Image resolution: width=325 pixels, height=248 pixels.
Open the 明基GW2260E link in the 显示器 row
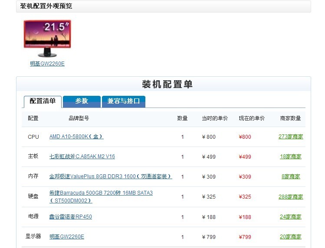click(x=67, y=237)
